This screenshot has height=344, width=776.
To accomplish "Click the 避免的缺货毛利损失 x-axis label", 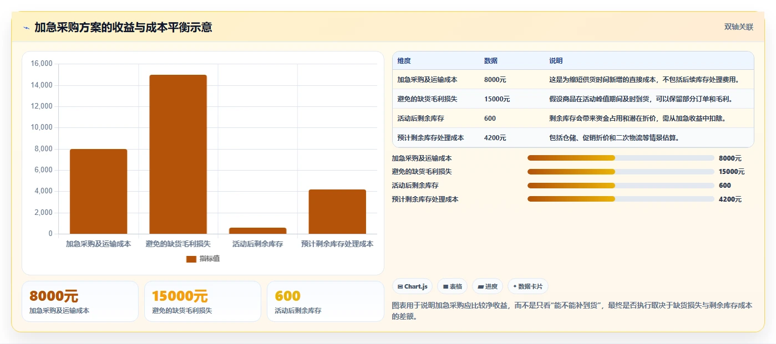I will point(178,244).
